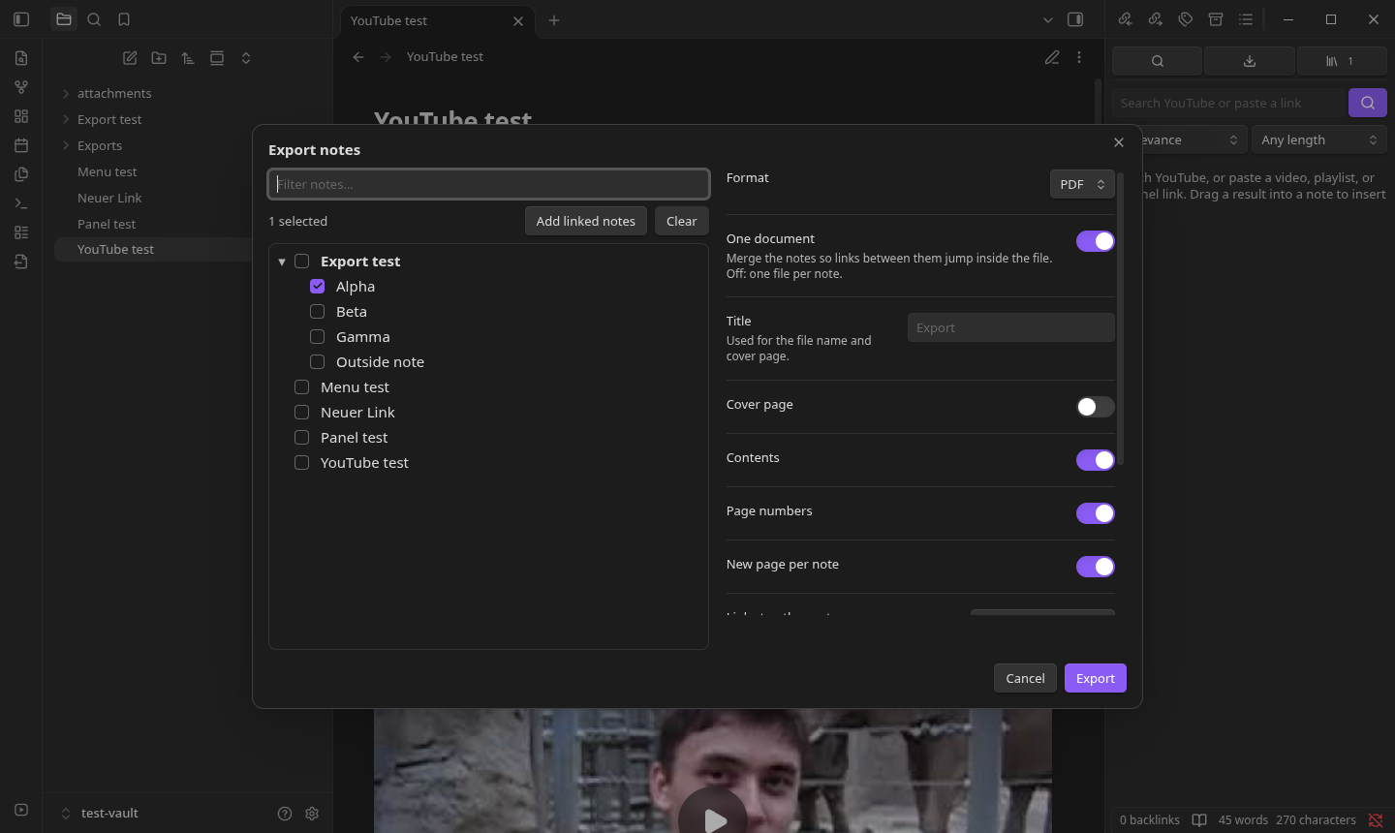Click the purple YouTube search button
The height and width of the screenshot is (833, 1395).
pos(1368,103)
